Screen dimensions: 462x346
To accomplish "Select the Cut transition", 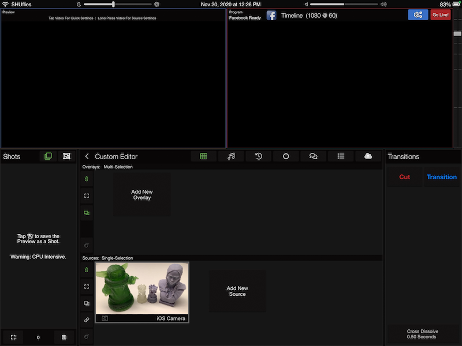I will tap(404, 177).
